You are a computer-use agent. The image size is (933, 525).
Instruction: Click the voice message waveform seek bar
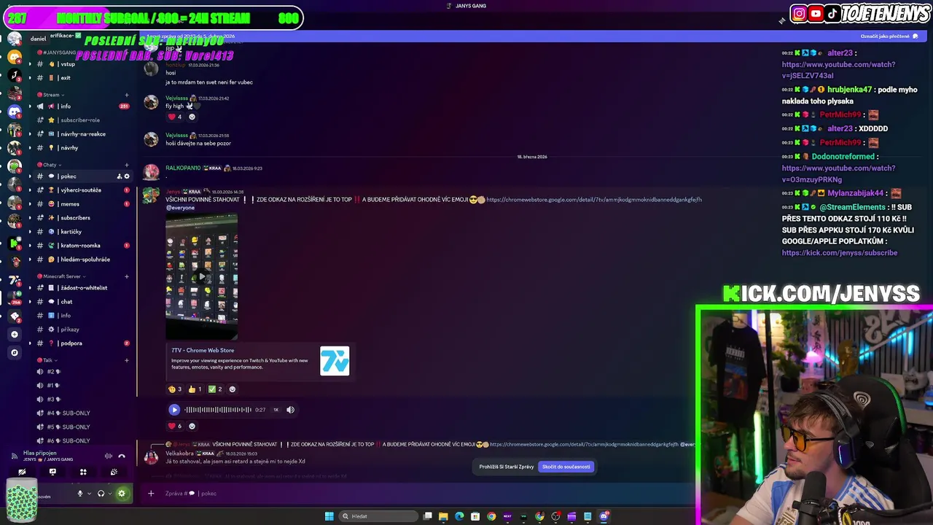[217, 410]
